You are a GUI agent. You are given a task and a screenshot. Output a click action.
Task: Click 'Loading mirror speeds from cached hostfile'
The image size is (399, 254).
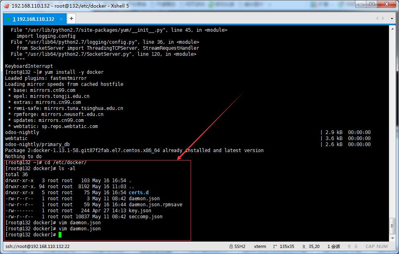pyautogui.click(x=64, y=84)
